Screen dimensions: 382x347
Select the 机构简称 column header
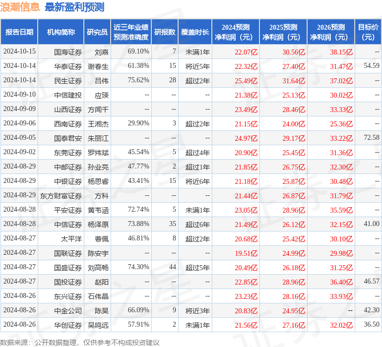(x=61, y=32)
